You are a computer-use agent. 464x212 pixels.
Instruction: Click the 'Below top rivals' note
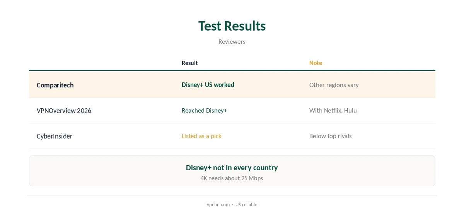(331, 136)
